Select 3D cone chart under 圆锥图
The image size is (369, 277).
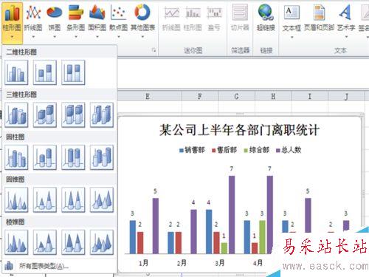[102, 200]
